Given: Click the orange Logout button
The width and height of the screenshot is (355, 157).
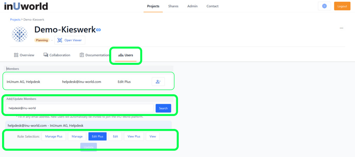Looking at the screenshot, I should pos(342,6).
